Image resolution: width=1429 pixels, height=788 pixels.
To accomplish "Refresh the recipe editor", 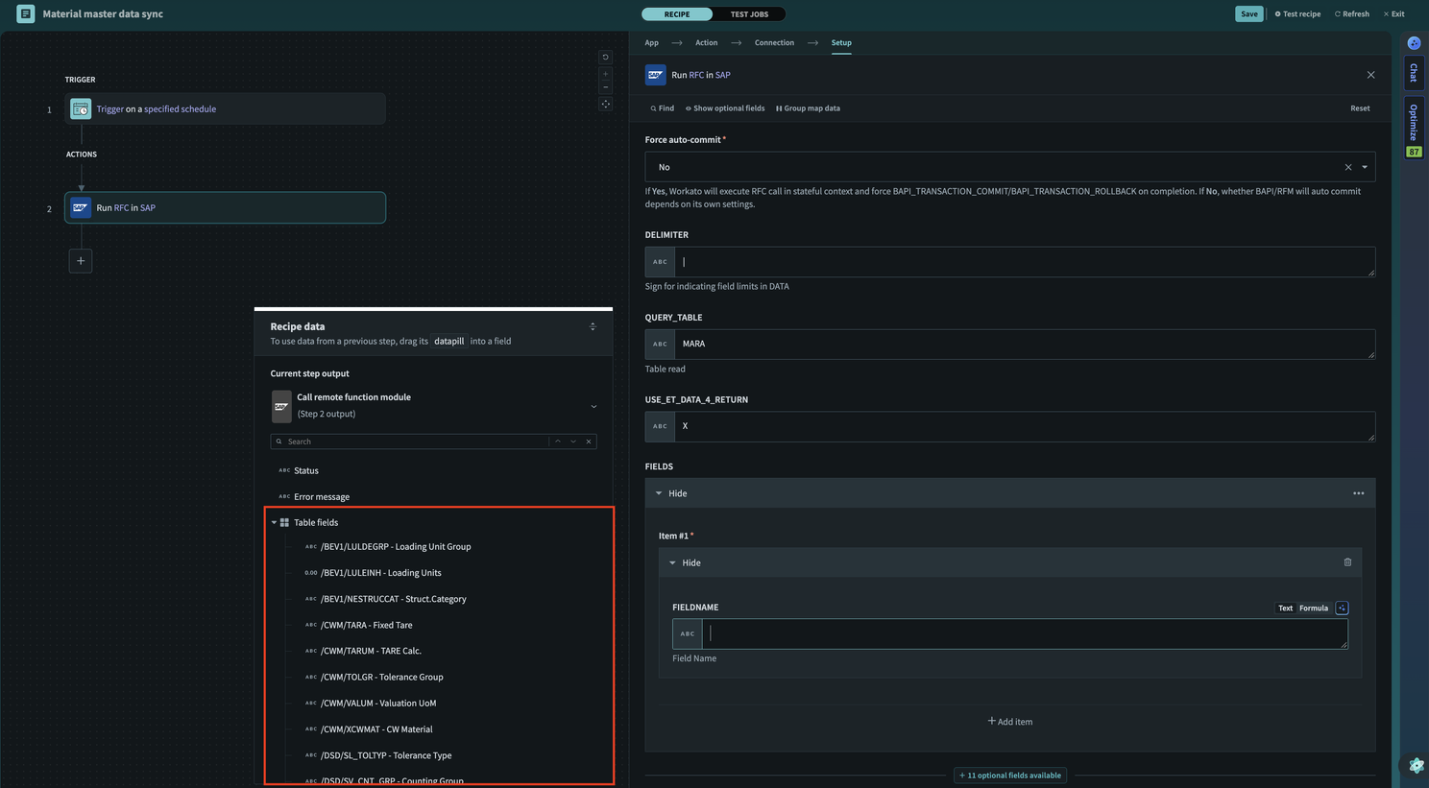I will (1352, 14).
